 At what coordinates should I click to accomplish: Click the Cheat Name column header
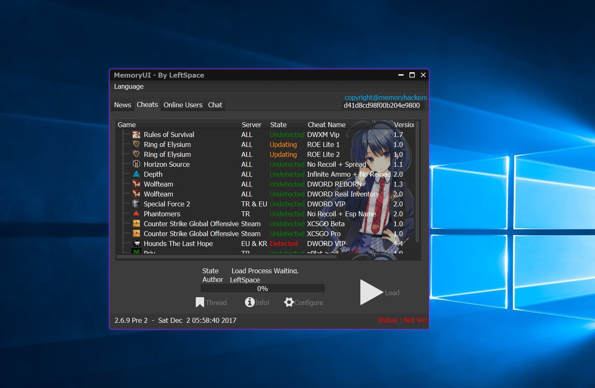click(x=327, y=125)
